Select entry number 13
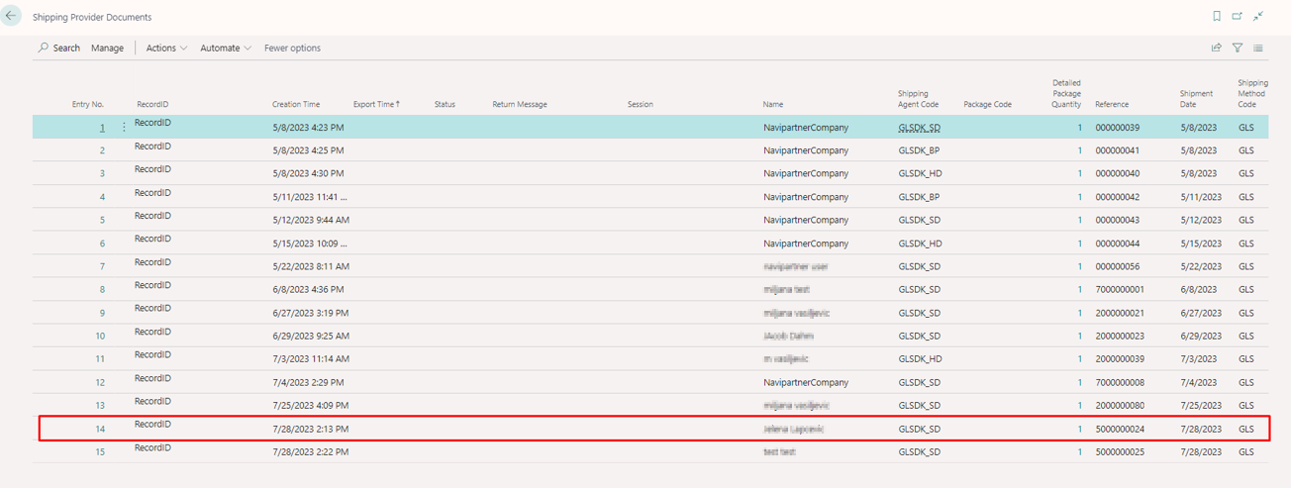This screenshot has width=1291, height=488. [x=100, y=406]
